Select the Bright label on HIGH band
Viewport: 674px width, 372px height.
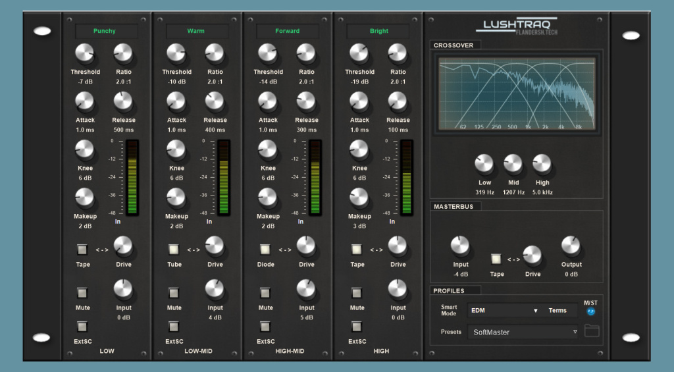(378, 31)
